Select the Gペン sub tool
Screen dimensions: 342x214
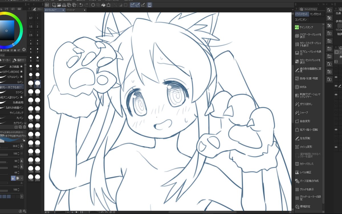point(12,82)
